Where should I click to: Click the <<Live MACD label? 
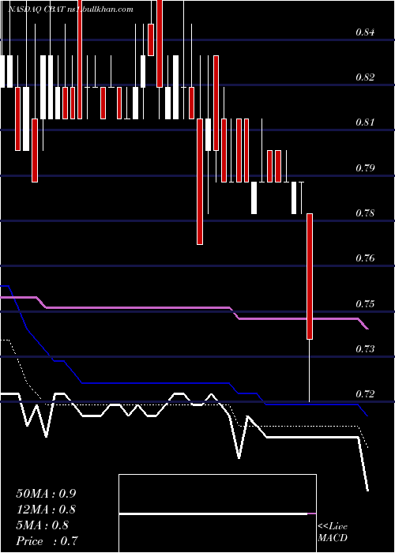tap(333, 532)
